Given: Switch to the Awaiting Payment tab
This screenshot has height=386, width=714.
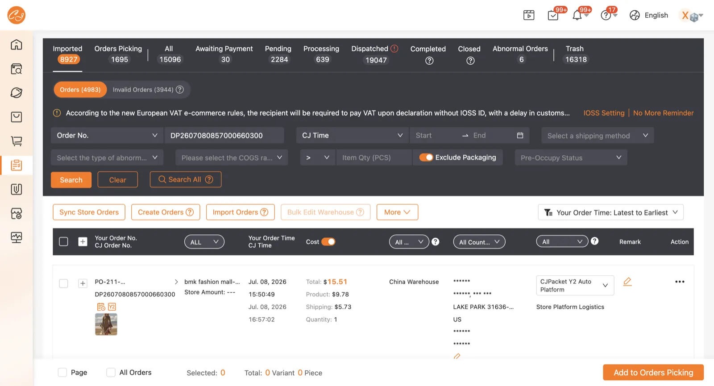Looking at the screenshot, I should (x=224, y=54).
